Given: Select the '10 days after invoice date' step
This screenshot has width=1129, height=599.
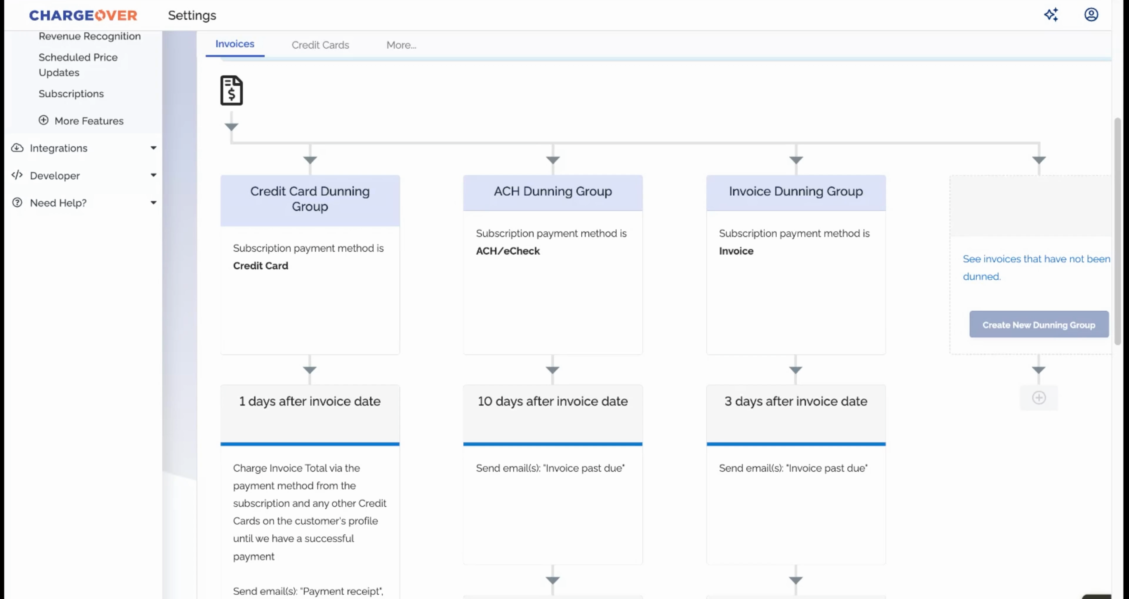Looking at the screenshot, I should 553,415.
